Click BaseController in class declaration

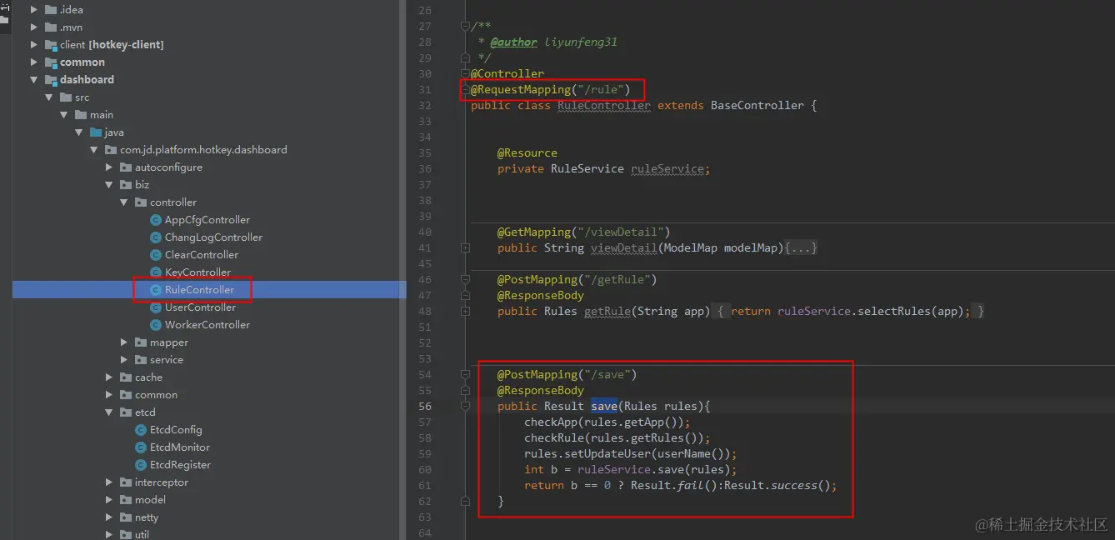point(757,106)
